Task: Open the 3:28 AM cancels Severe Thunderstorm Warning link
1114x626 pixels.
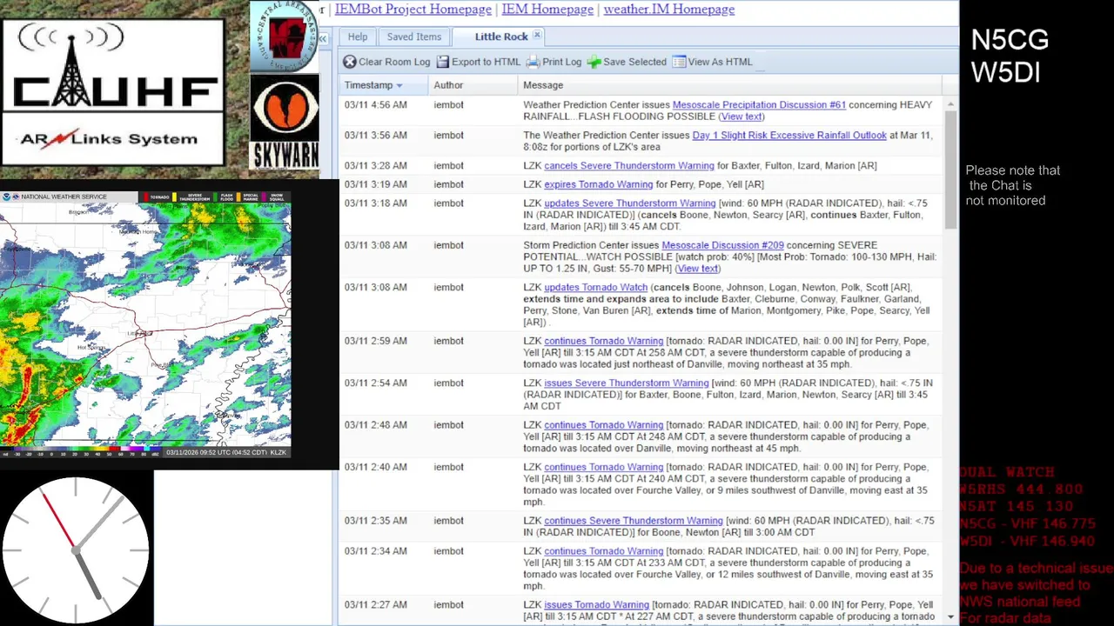Action: click(629, 165)
